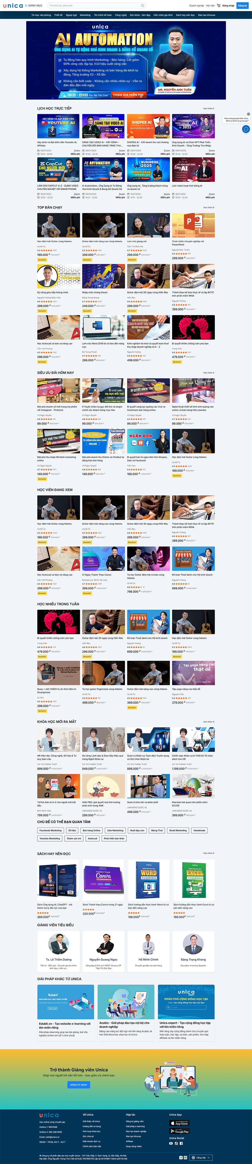
Task: Select the Facebook Marketing topic tag
Action: point(51,830)
